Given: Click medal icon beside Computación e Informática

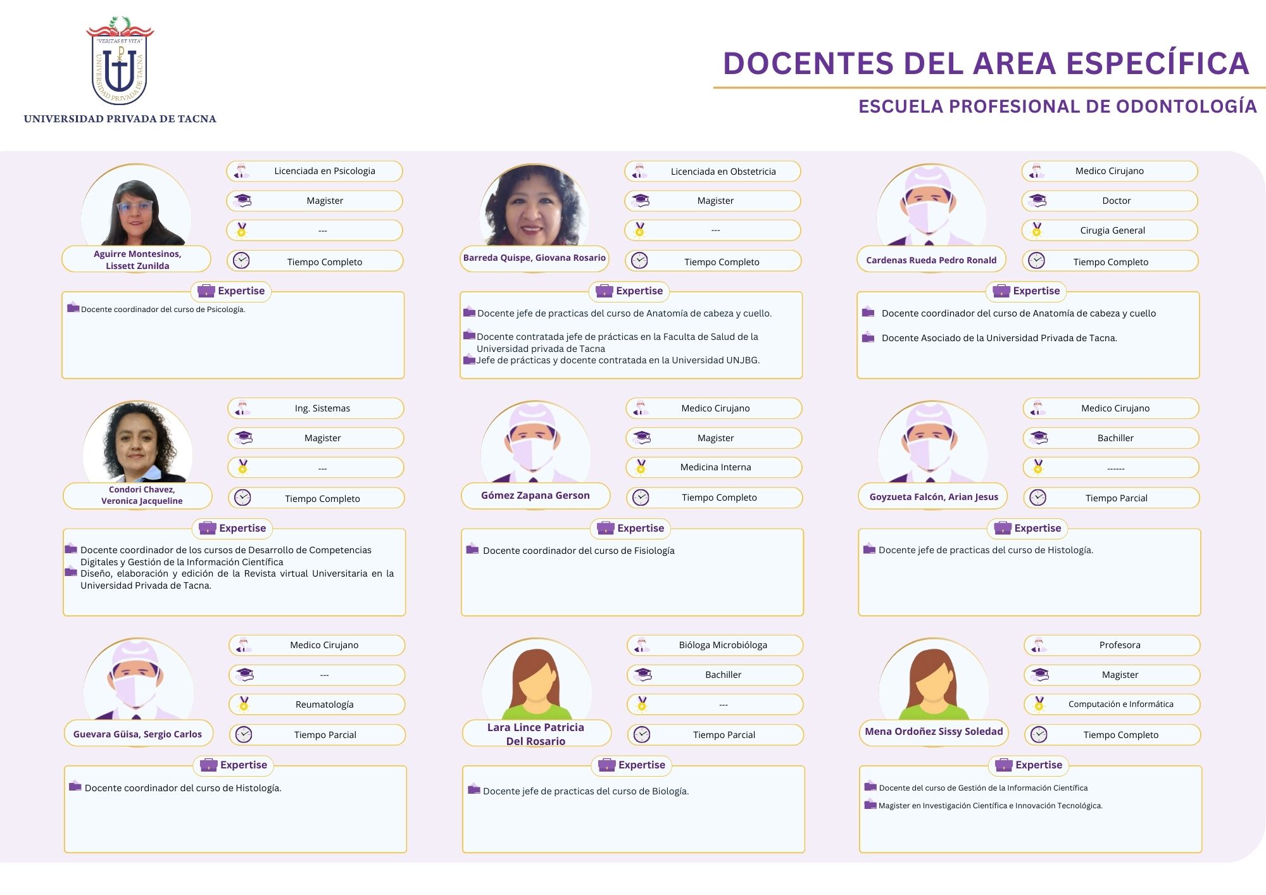Looking at the screenshot, I should pos(1039,704).
